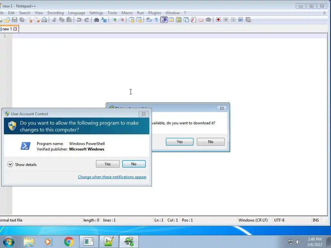Click No in User Account Control dialog

point(134,164)
